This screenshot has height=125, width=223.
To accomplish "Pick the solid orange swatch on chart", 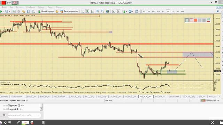I will point(195,20).
